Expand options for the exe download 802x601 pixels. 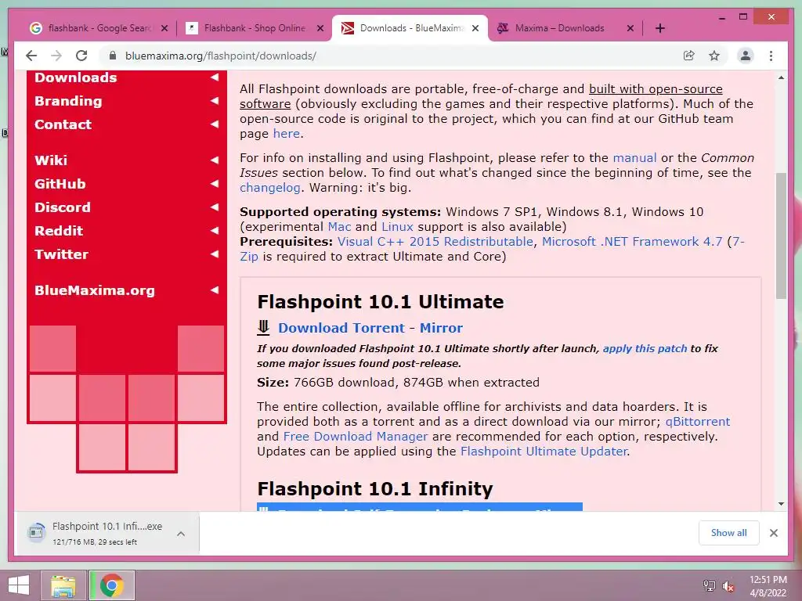pos(181,534)
